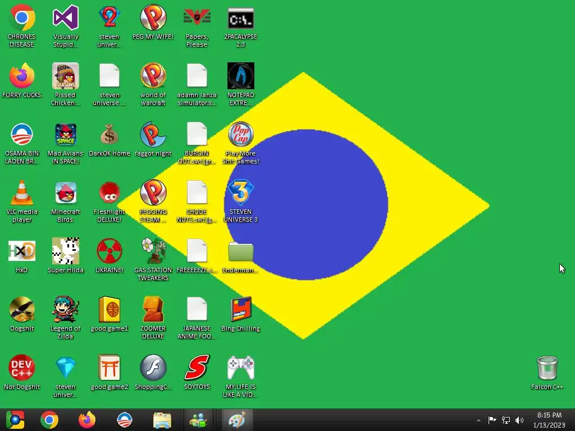Screen dimensions: 575x431
Task: Open the Legend of Zilda shortcut
Action: click(66, 310)
